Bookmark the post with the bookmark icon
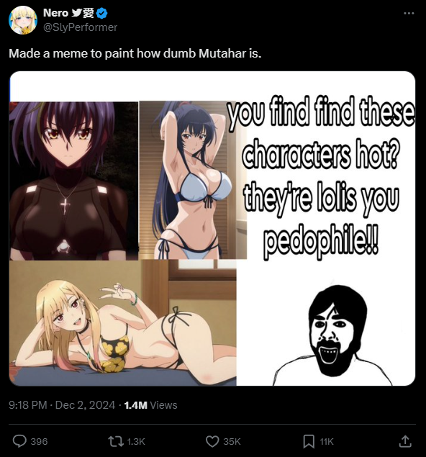This screenshot has width=426, height=457. (309, 441)
